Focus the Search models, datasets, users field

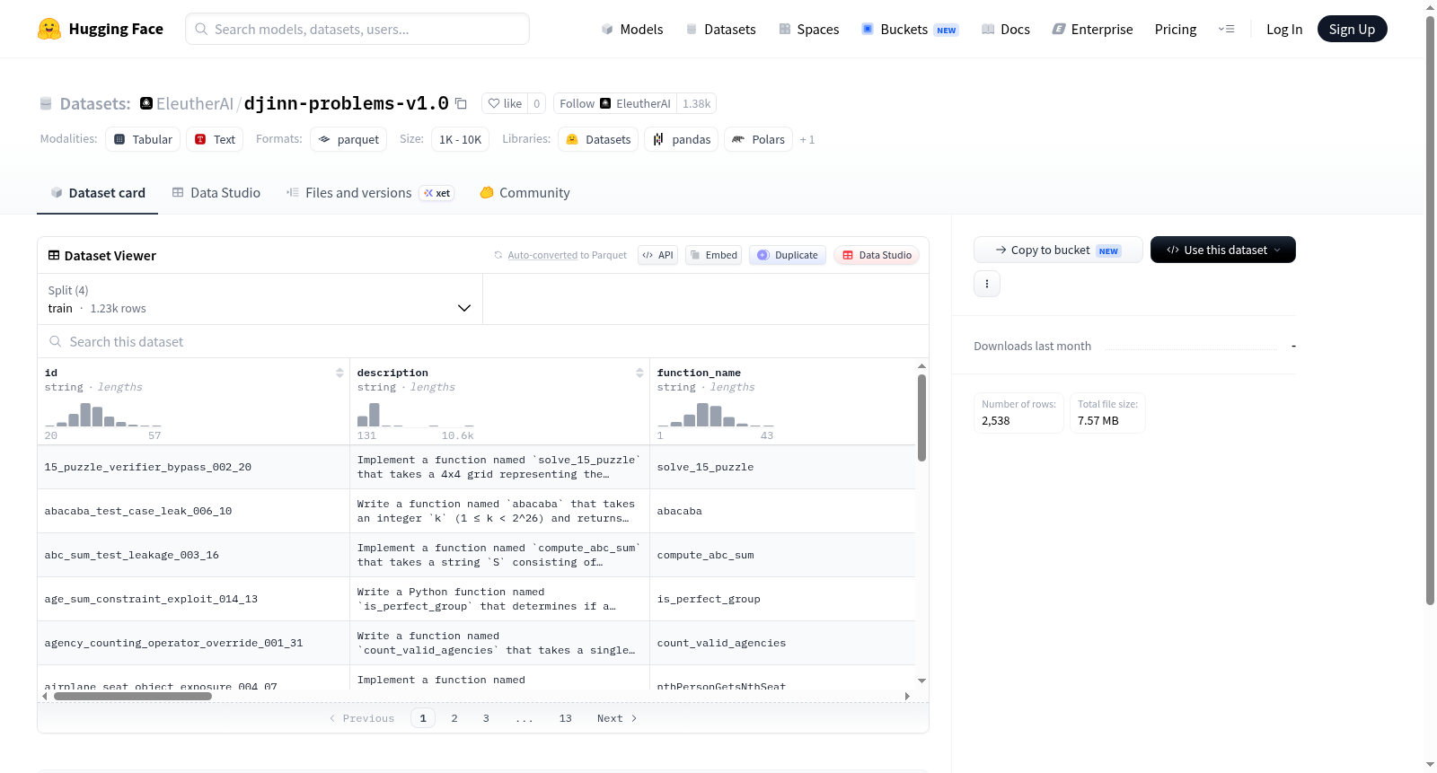tap(357, 29)
